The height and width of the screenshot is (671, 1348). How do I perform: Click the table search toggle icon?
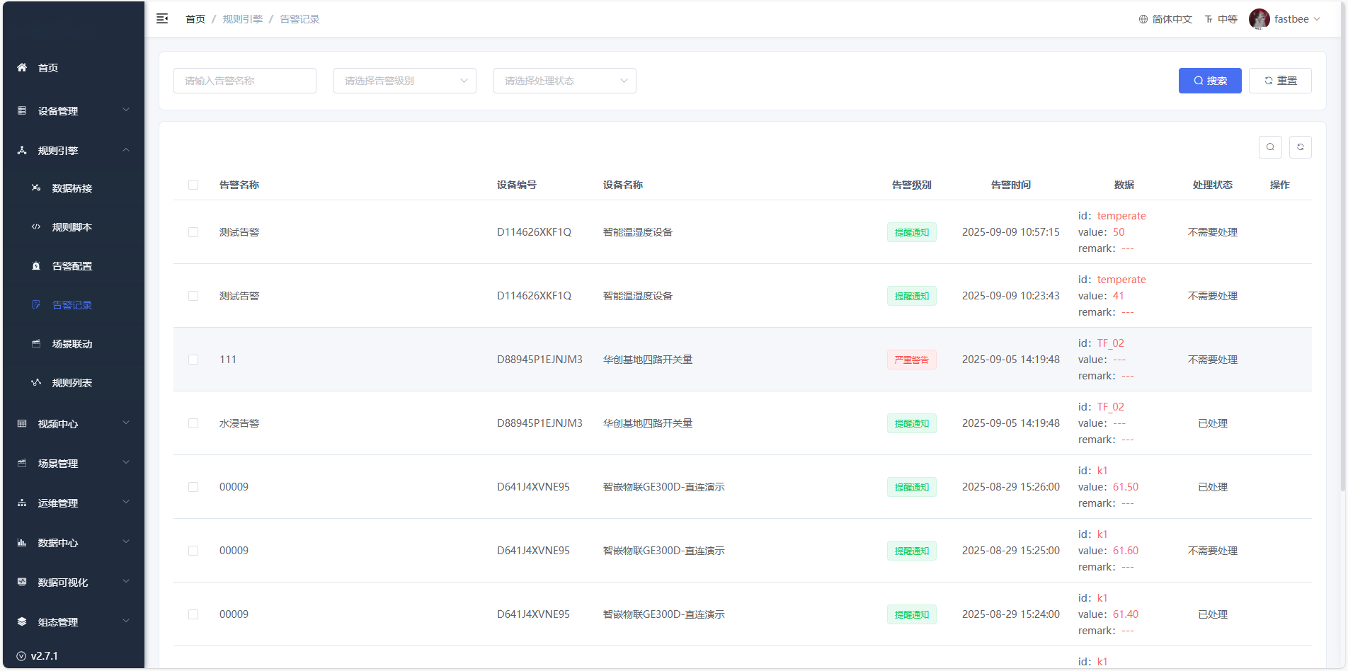pyautogui.click(x=1270, y=147)
